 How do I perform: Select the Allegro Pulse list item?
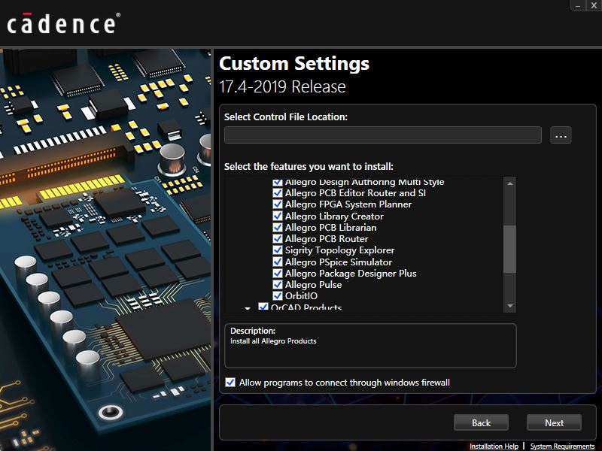tap(313, 285)
